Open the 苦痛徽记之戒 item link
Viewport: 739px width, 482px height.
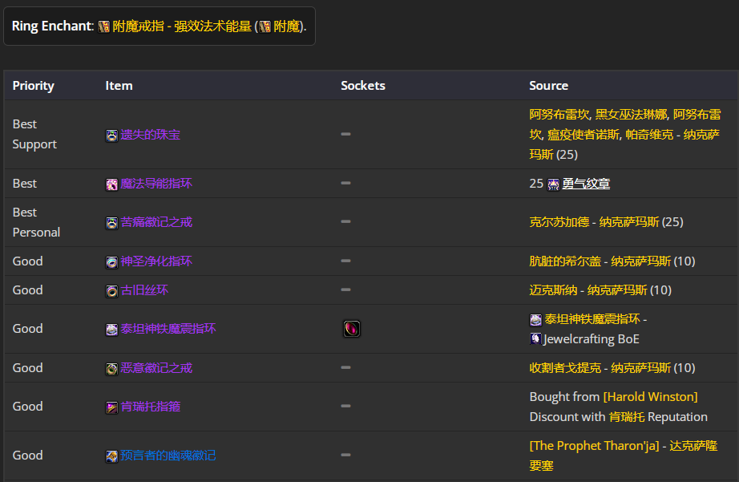click(x=156, y=222)
